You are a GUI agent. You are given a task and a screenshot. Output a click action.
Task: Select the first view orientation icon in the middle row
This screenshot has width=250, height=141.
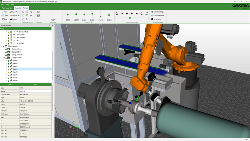point(23,15)
